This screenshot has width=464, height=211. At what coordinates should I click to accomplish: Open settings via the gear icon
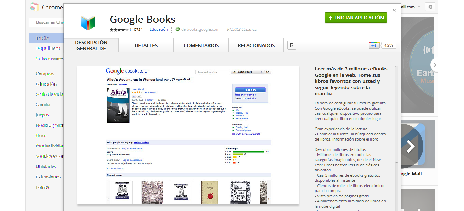(x=430, y=7)
